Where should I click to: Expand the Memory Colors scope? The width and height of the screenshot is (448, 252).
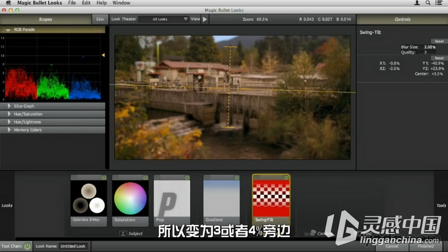[9, 130]
